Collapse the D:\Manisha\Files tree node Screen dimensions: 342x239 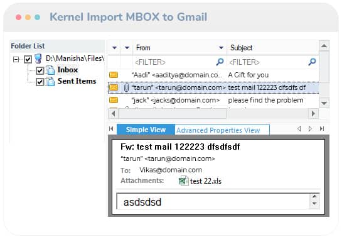(16, 59)
